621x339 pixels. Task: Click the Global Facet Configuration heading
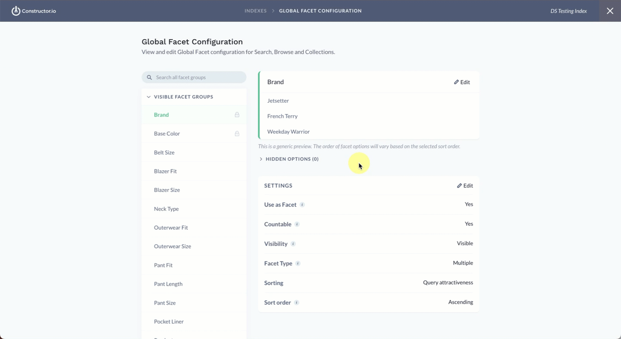click(192, 42)
